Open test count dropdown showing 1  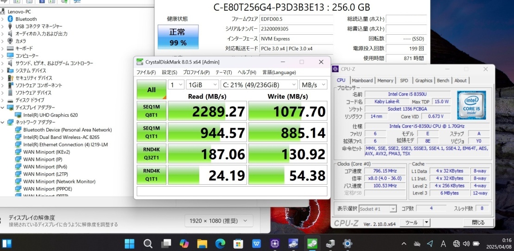click(x=176, y=85)
